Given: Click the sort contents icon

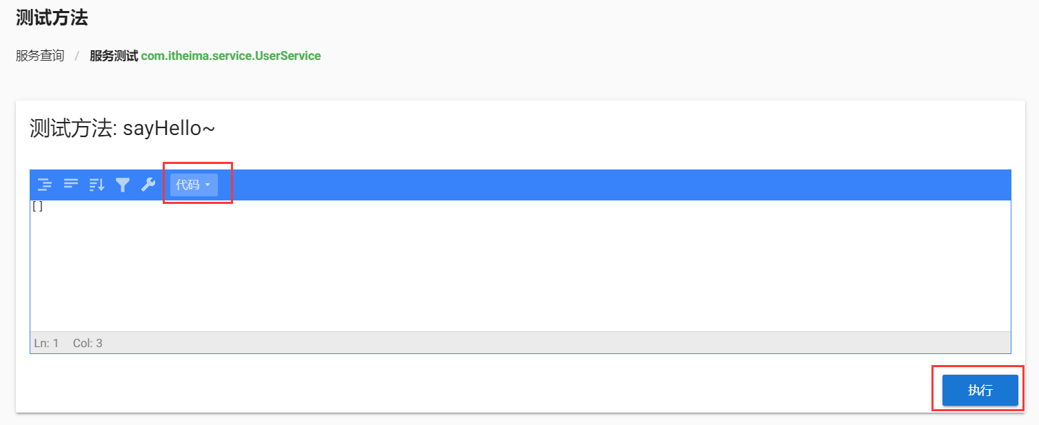Looking at the screenshot, I should [97, 185].
